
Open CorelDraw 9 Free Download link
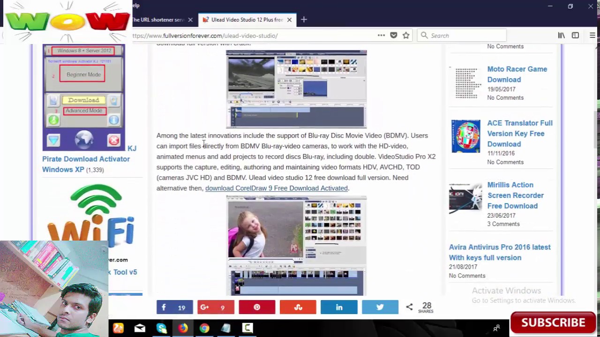(277, 188)
